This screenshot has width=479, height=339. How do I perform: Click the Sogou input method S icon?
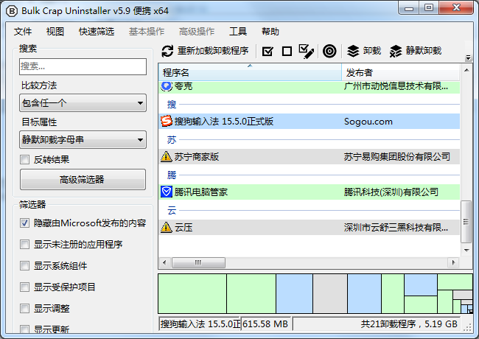(x=167, y=122)
